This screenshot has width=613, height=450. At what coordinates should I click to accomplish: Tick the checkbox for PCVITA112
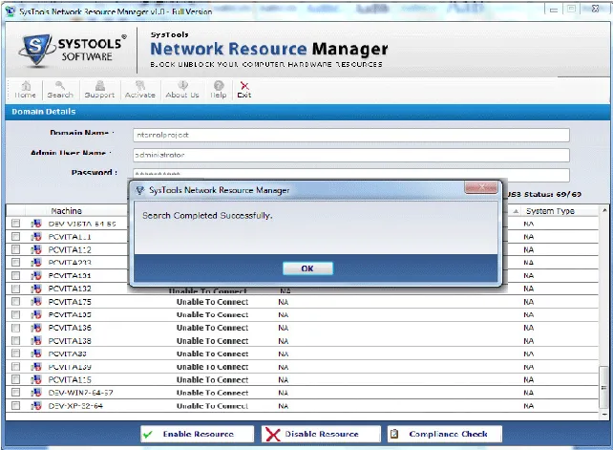click(15, 249)
